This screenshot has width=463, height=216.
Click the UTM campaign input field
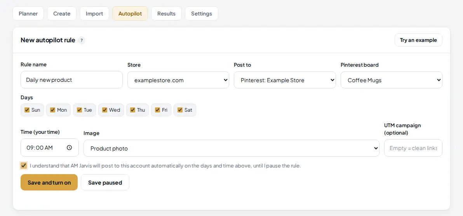413,148
